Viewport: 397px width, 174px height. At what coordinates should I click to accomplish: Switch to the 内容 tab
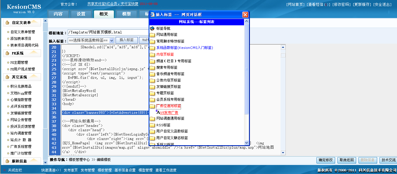click(58, 14)
